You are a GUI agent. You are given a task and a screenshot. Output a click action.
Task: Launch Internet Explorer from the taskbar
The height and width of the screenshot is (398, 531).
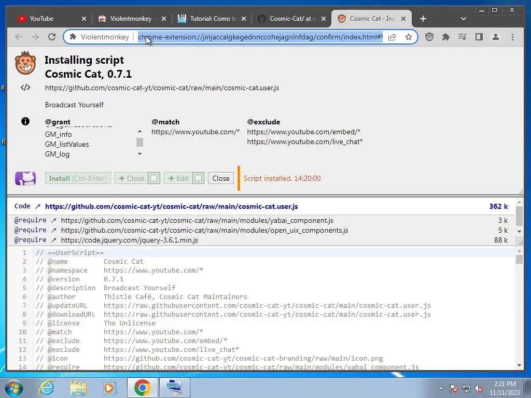(46, 388)
